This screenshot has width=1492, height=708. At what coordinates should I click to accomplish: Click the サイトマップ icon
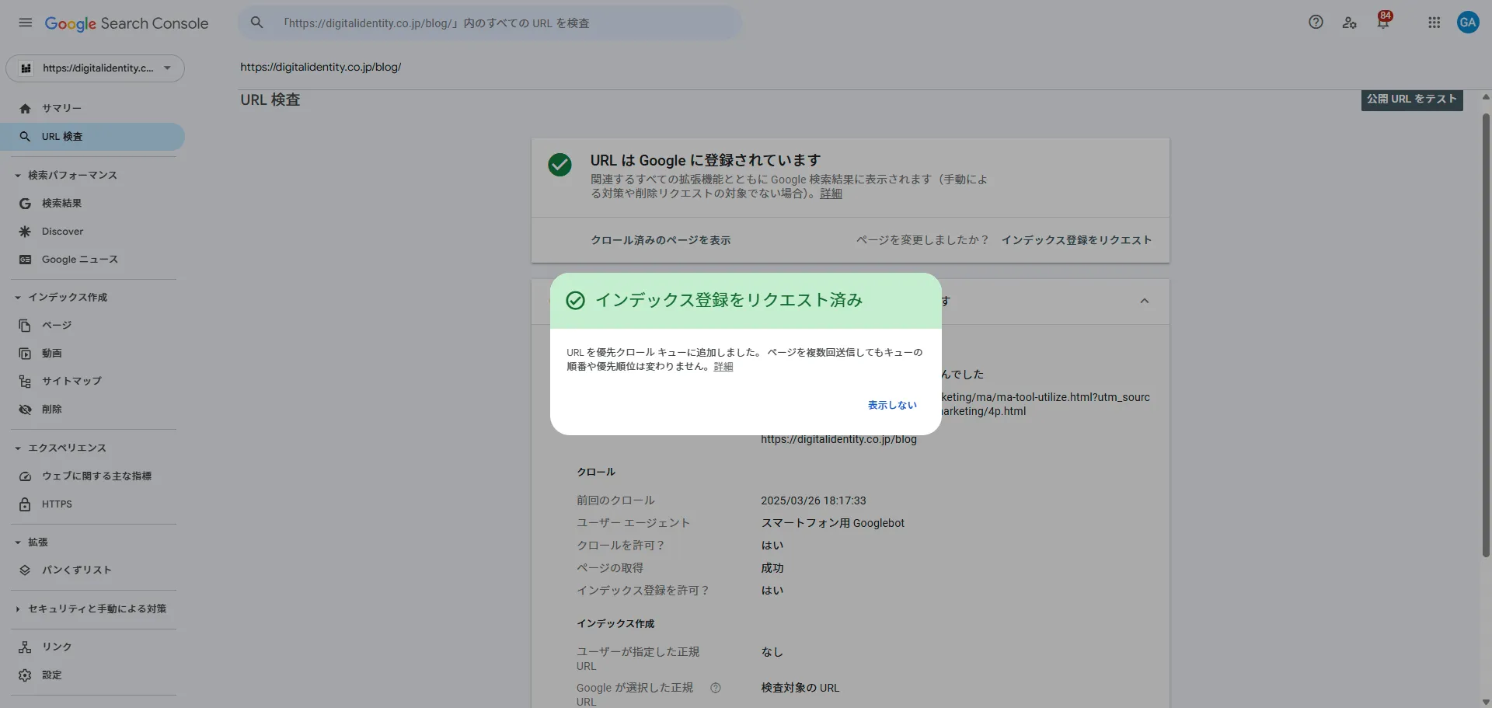pyautogui.click(x=25, y=382)
